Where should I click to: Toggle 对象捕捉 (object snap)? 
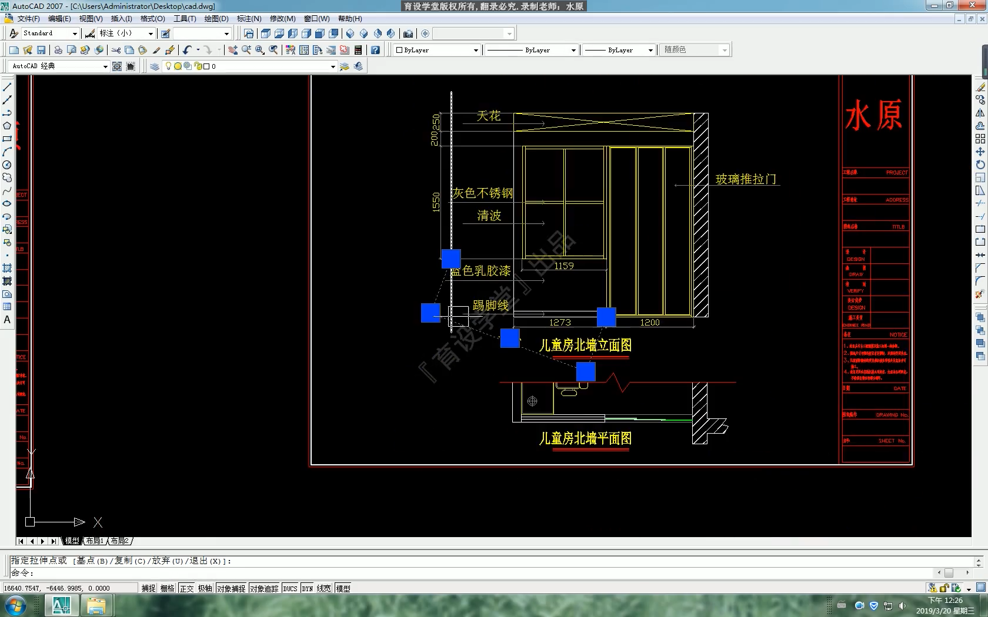click(231, 588)
